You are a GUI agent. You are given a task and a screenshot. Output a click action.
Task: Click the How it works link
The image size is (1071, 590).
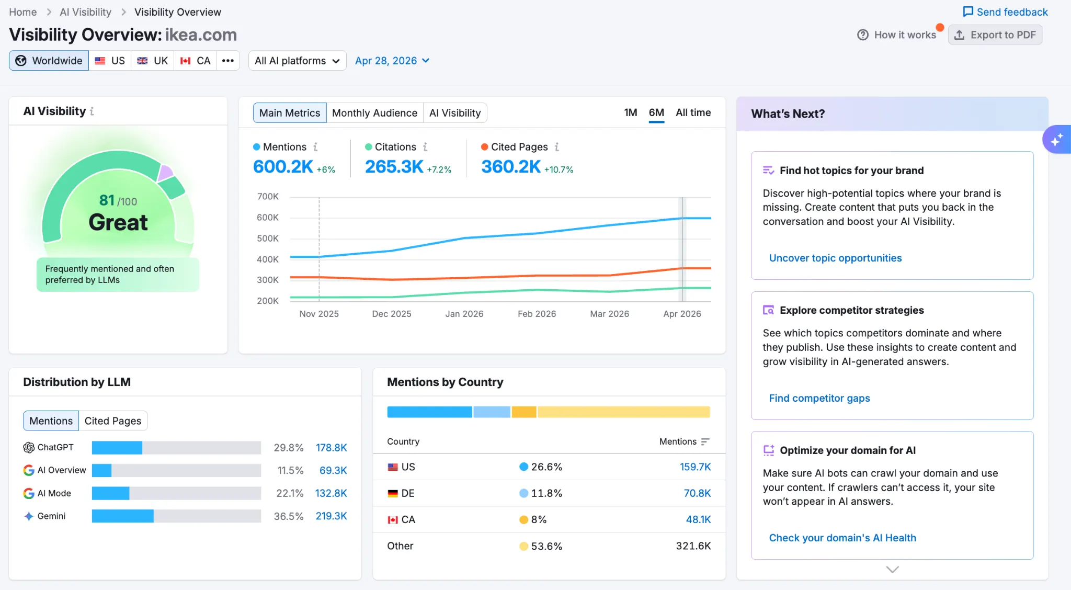pos(905,35)
